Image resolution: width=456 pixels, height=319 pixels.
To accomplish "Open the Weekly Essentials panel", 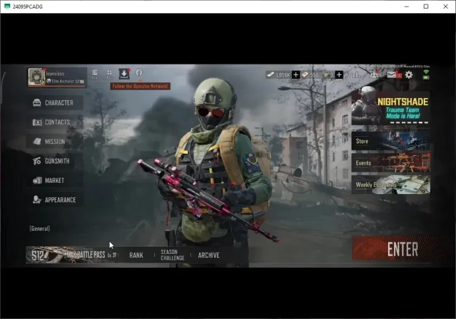I will click(391, 185).
